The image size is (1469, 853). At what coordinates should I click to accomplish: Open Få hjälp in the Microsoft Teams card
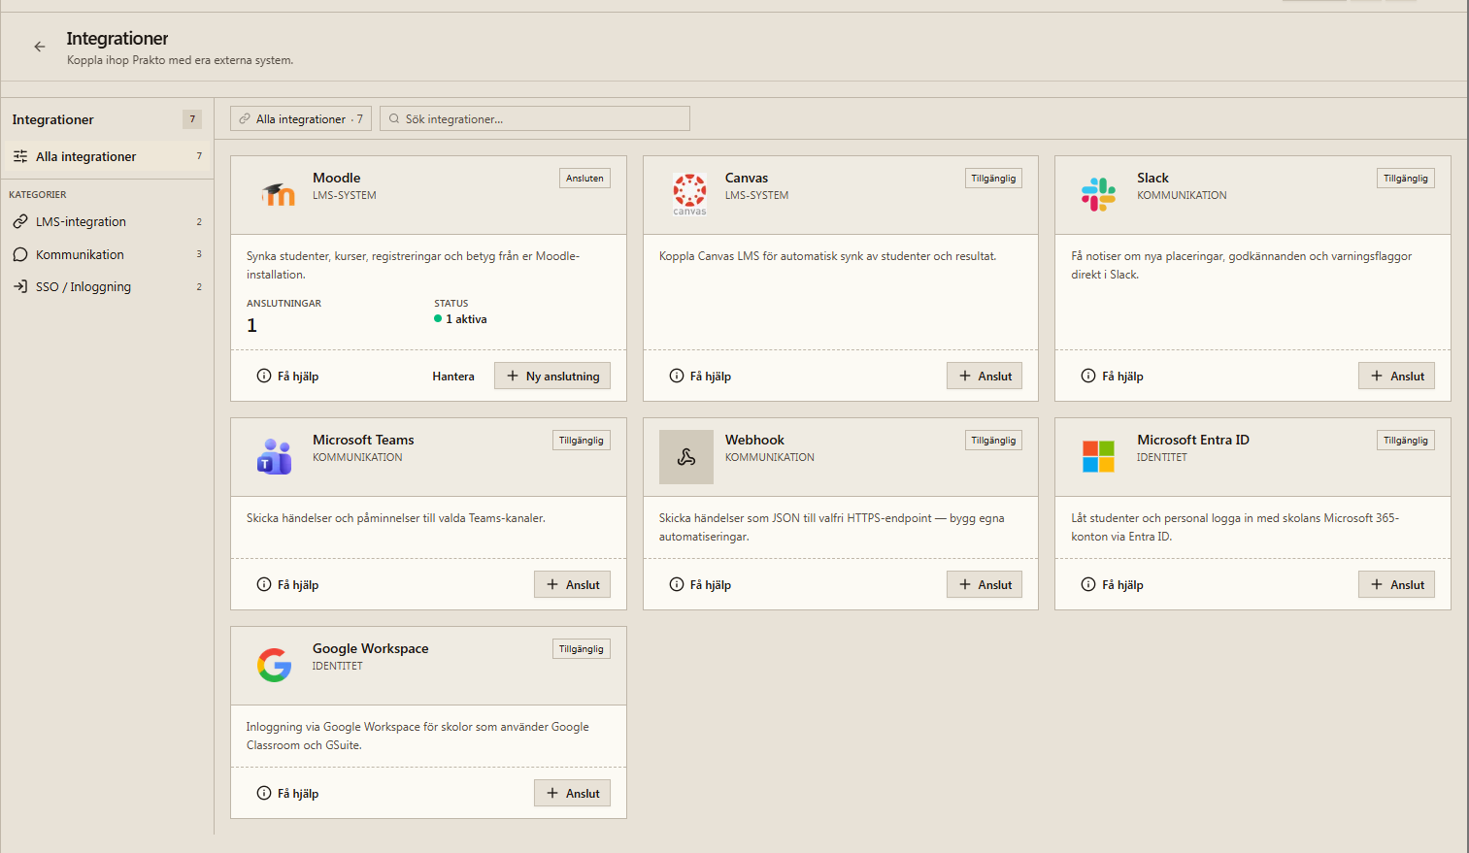click(x=287, y=584)
